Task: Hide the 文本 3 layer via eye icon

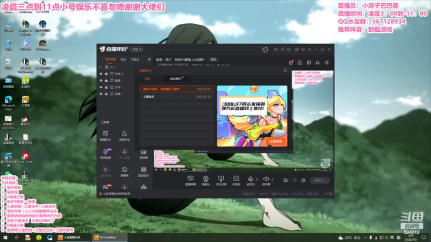Action: [x=101, y=74]
